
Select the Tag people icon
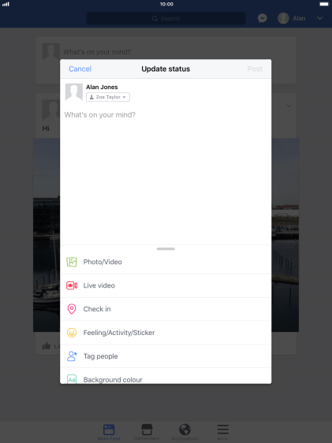[72, 356]
